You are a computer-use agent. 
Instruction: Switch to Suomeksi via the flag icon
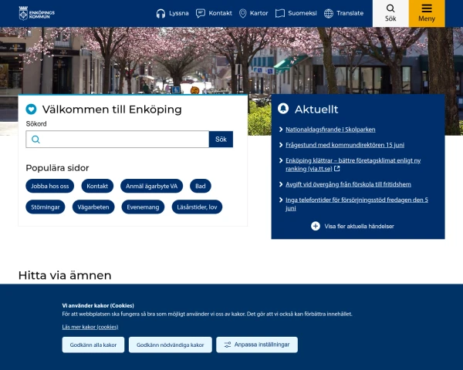point(280,14)
